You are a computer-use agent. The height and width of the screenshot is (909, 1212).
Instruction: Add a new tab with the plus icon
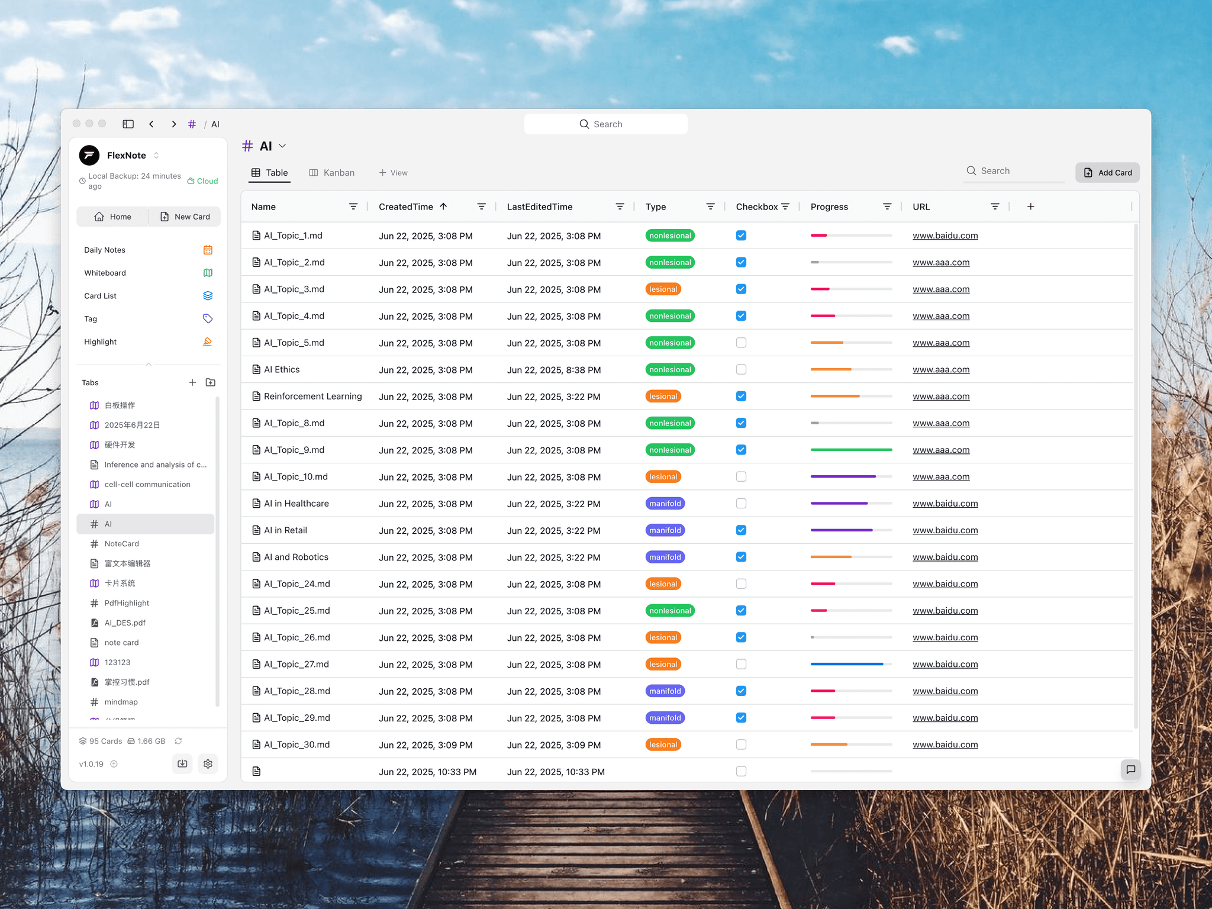coord(193,382)
